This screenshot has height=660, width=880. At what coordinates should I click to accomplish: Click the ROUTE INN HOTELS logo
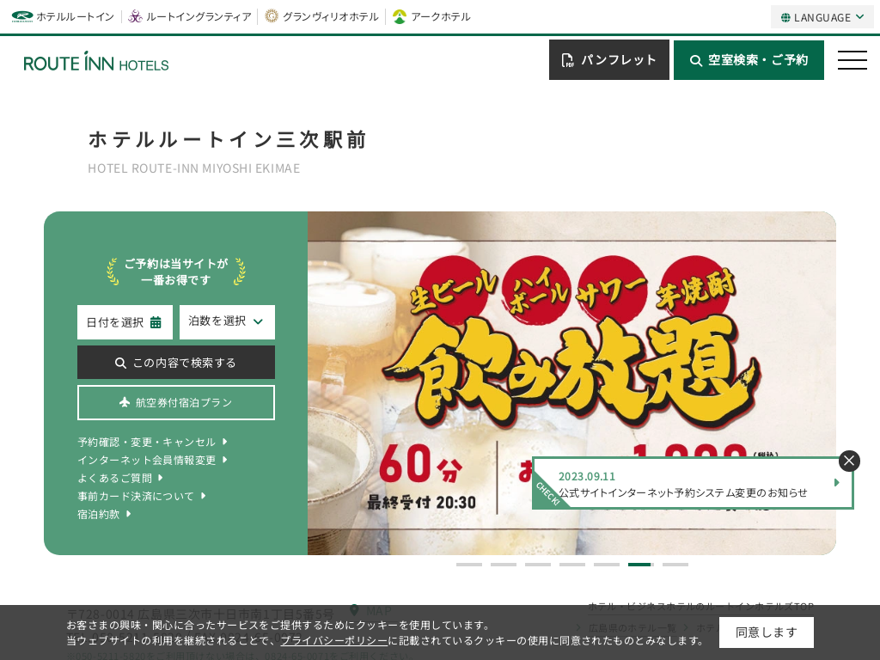[x=96, y=62]
